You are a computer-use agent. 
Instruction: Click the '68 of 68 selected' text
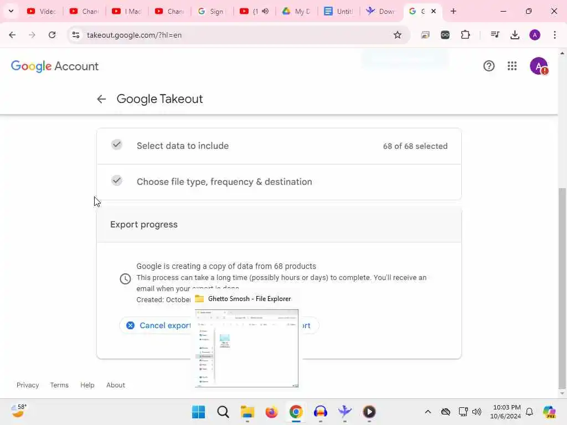coord(415,146)
